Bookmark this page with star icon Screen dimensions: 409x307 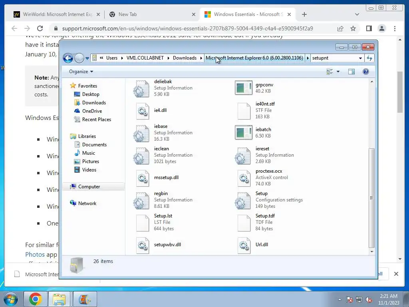[353, 28]
